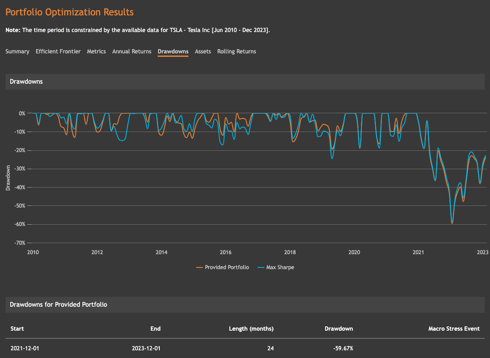The height and width of the screenshot is (358, 490).
Task: Collapse the Drawdowns chart section header
Action: (26, 81)
